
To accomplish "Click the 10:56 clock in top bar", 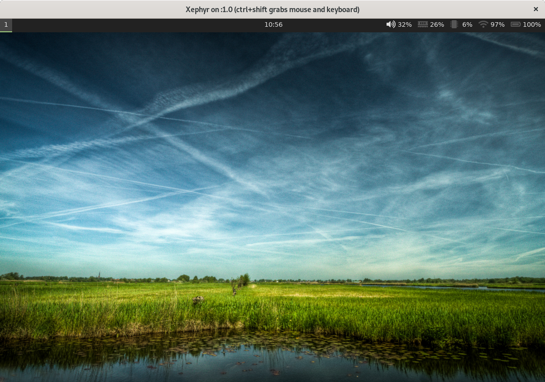I will 274,24.
